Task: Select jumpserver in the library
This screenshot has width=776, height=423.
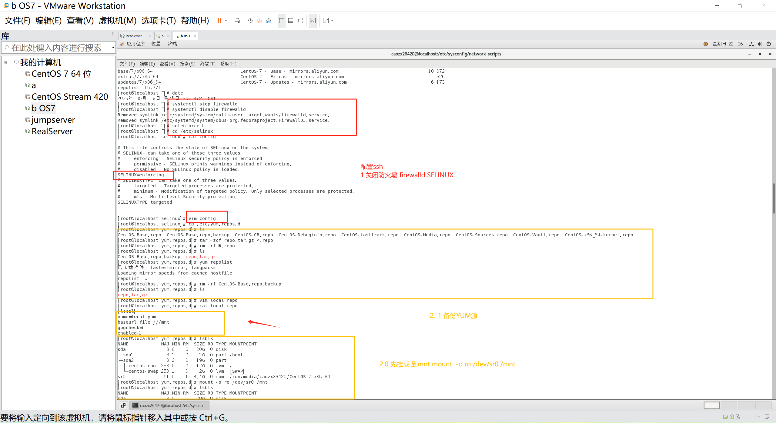Action: coord(53,120)
